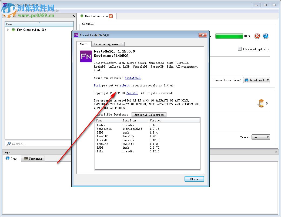This screenshot has width=281, height=217.
Task: Click the Name column header in databases table
Action: (x=108, y=120)
